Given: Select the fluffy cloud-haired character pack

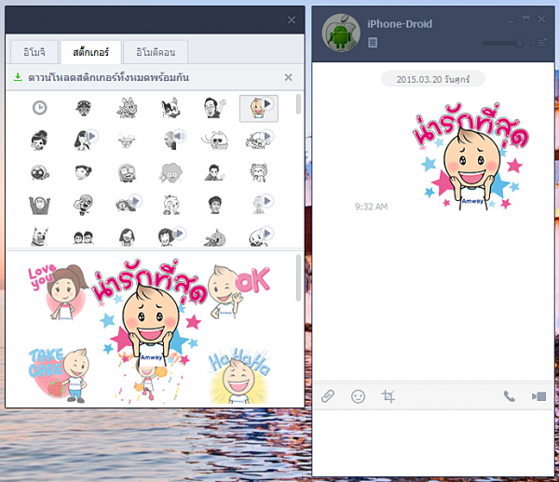Looking at the screenshot, I should point(170,173).
